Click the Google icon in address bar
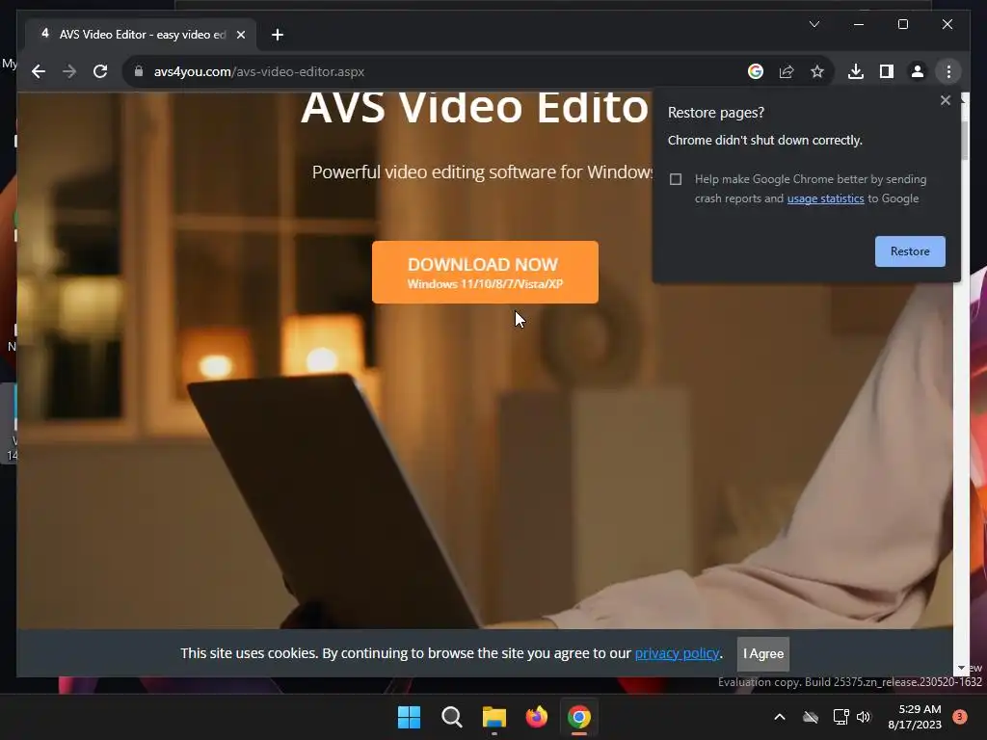This screenshot has height=740, width=987. coord(756,71)
